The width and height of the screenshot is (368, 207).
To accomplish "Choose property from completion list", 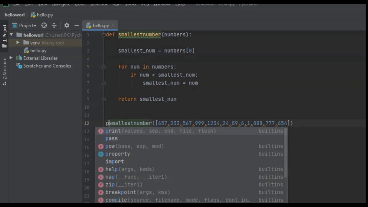I will pos(190,154).
